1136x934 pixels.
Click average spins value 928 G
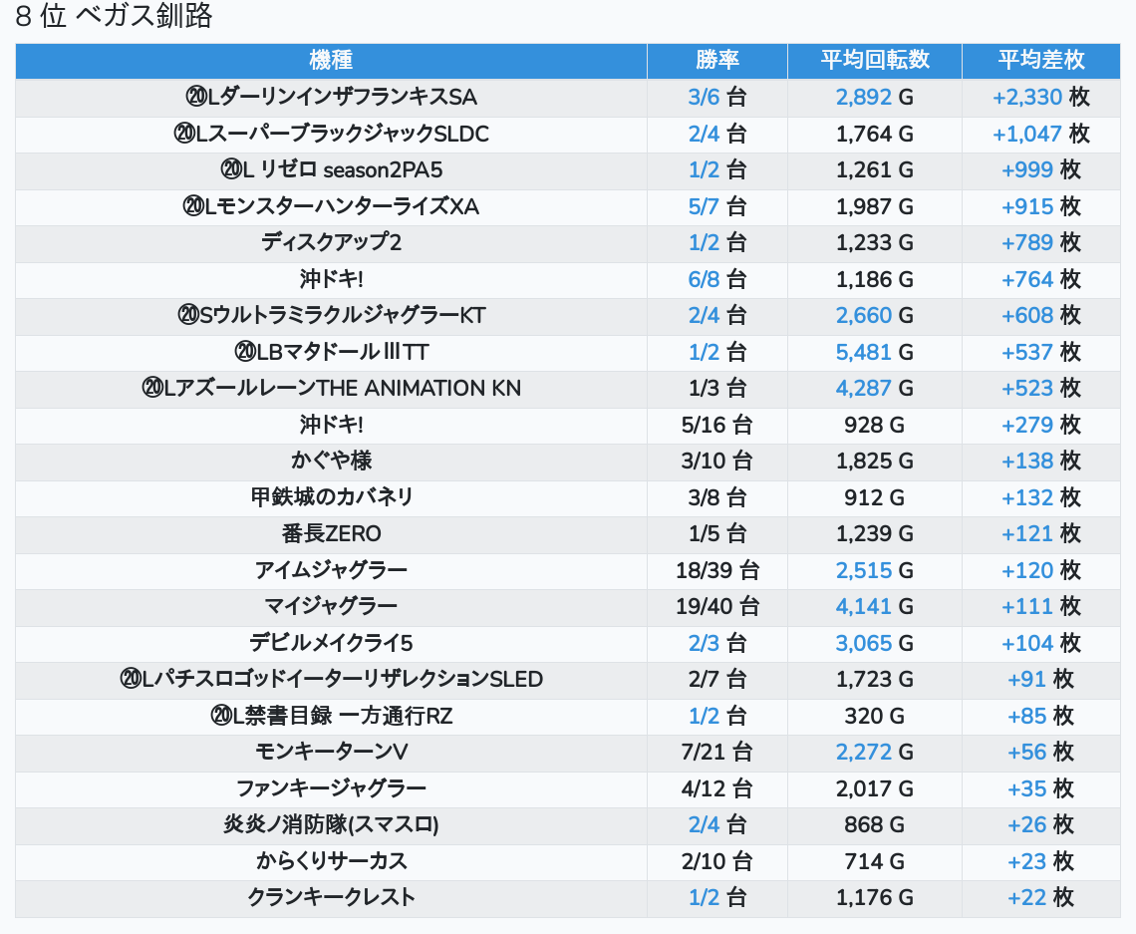click(x=875, y=425)
